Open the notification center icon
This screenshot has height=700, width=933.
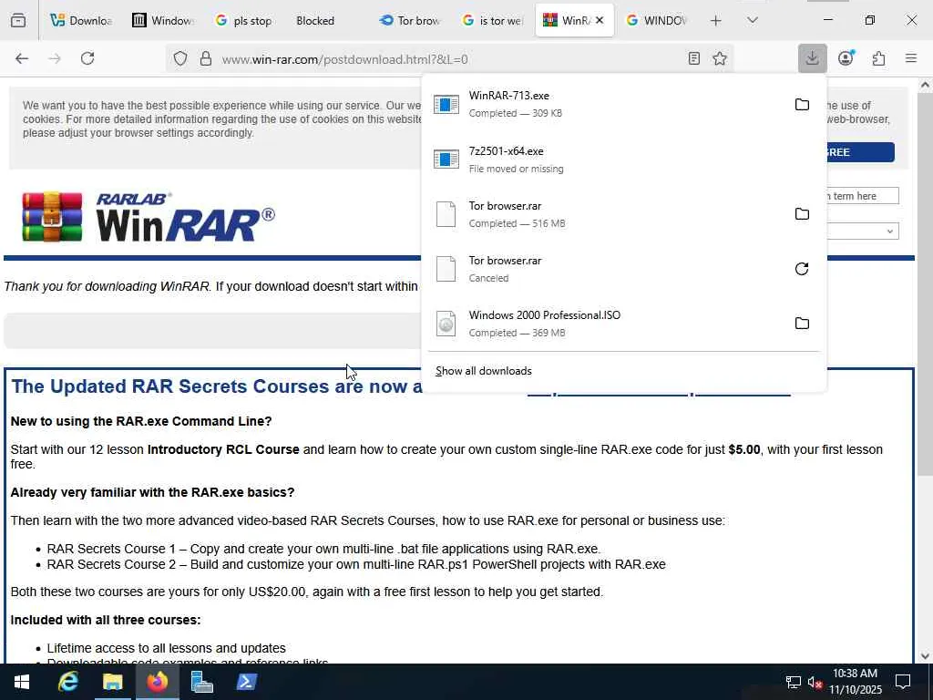tap(903, 682)
